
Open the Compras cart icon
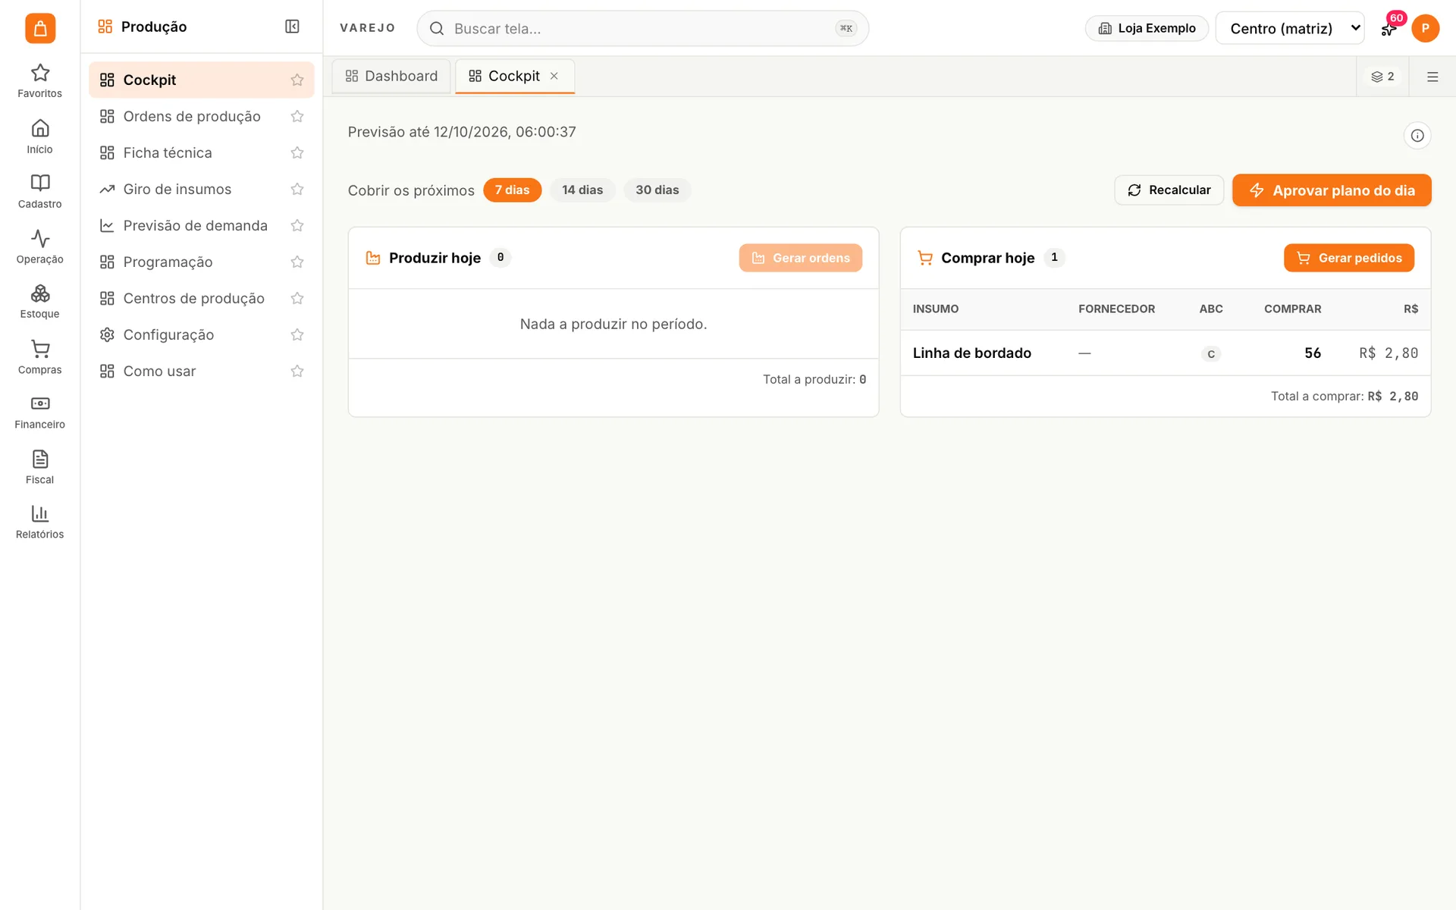(x=39, y=357)
